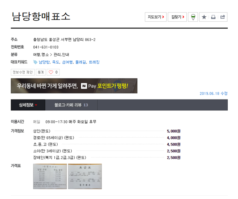Open keyword link 둘레길
The height and width of the screenshot is (199, 238).
81,62
